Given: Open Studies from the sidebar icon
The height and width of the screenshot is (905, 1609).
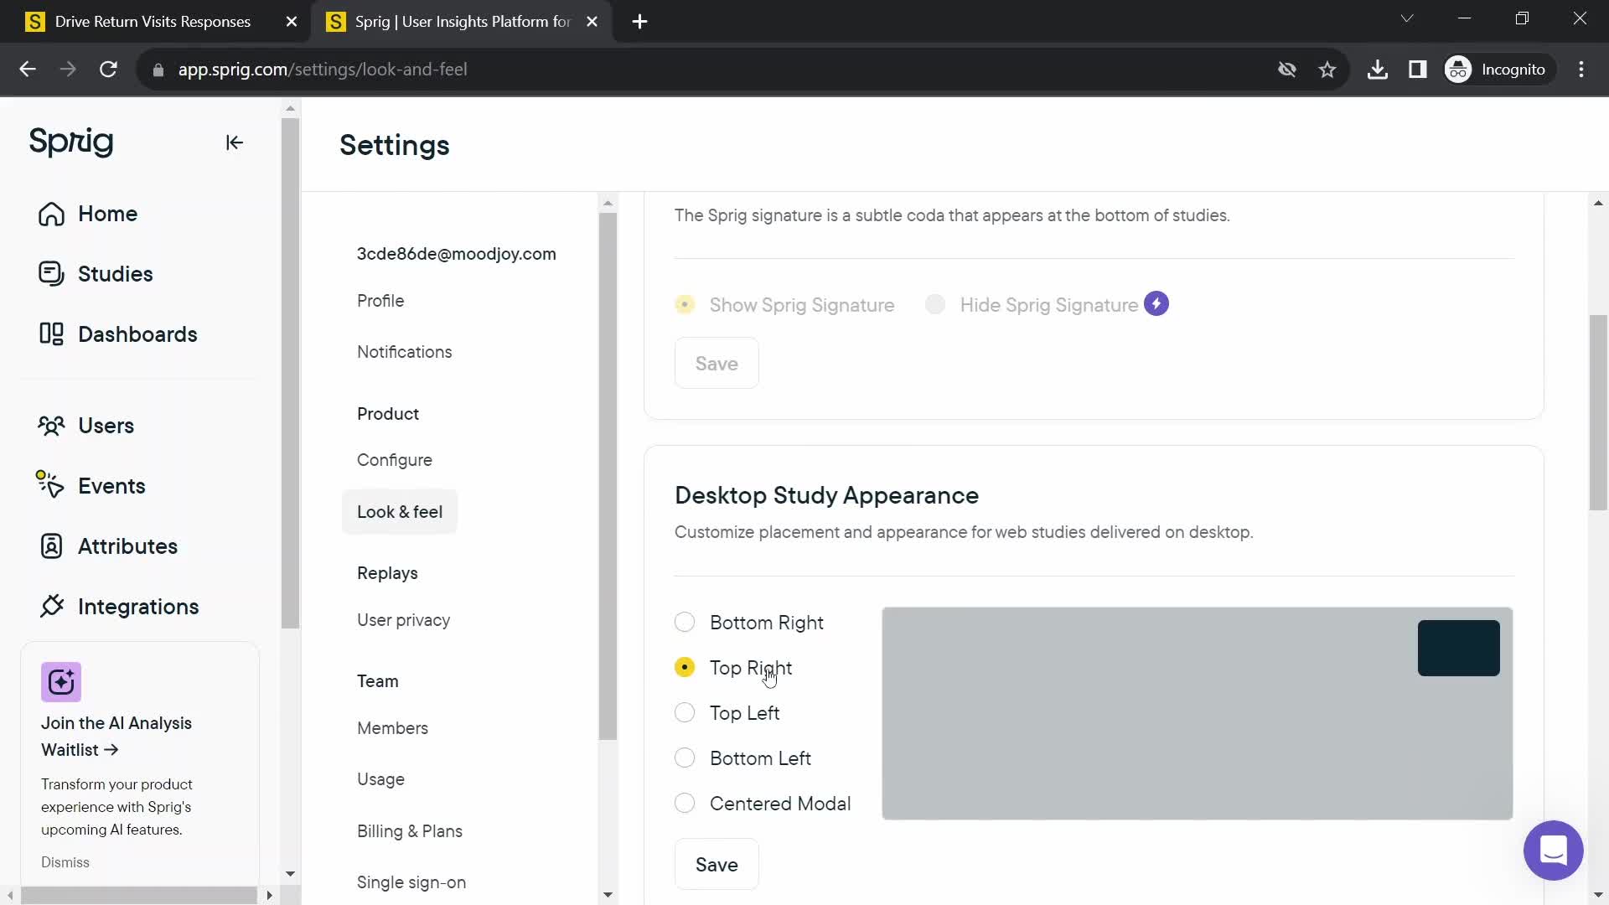Looking at the screenshot, I should (x=51, y=274).
